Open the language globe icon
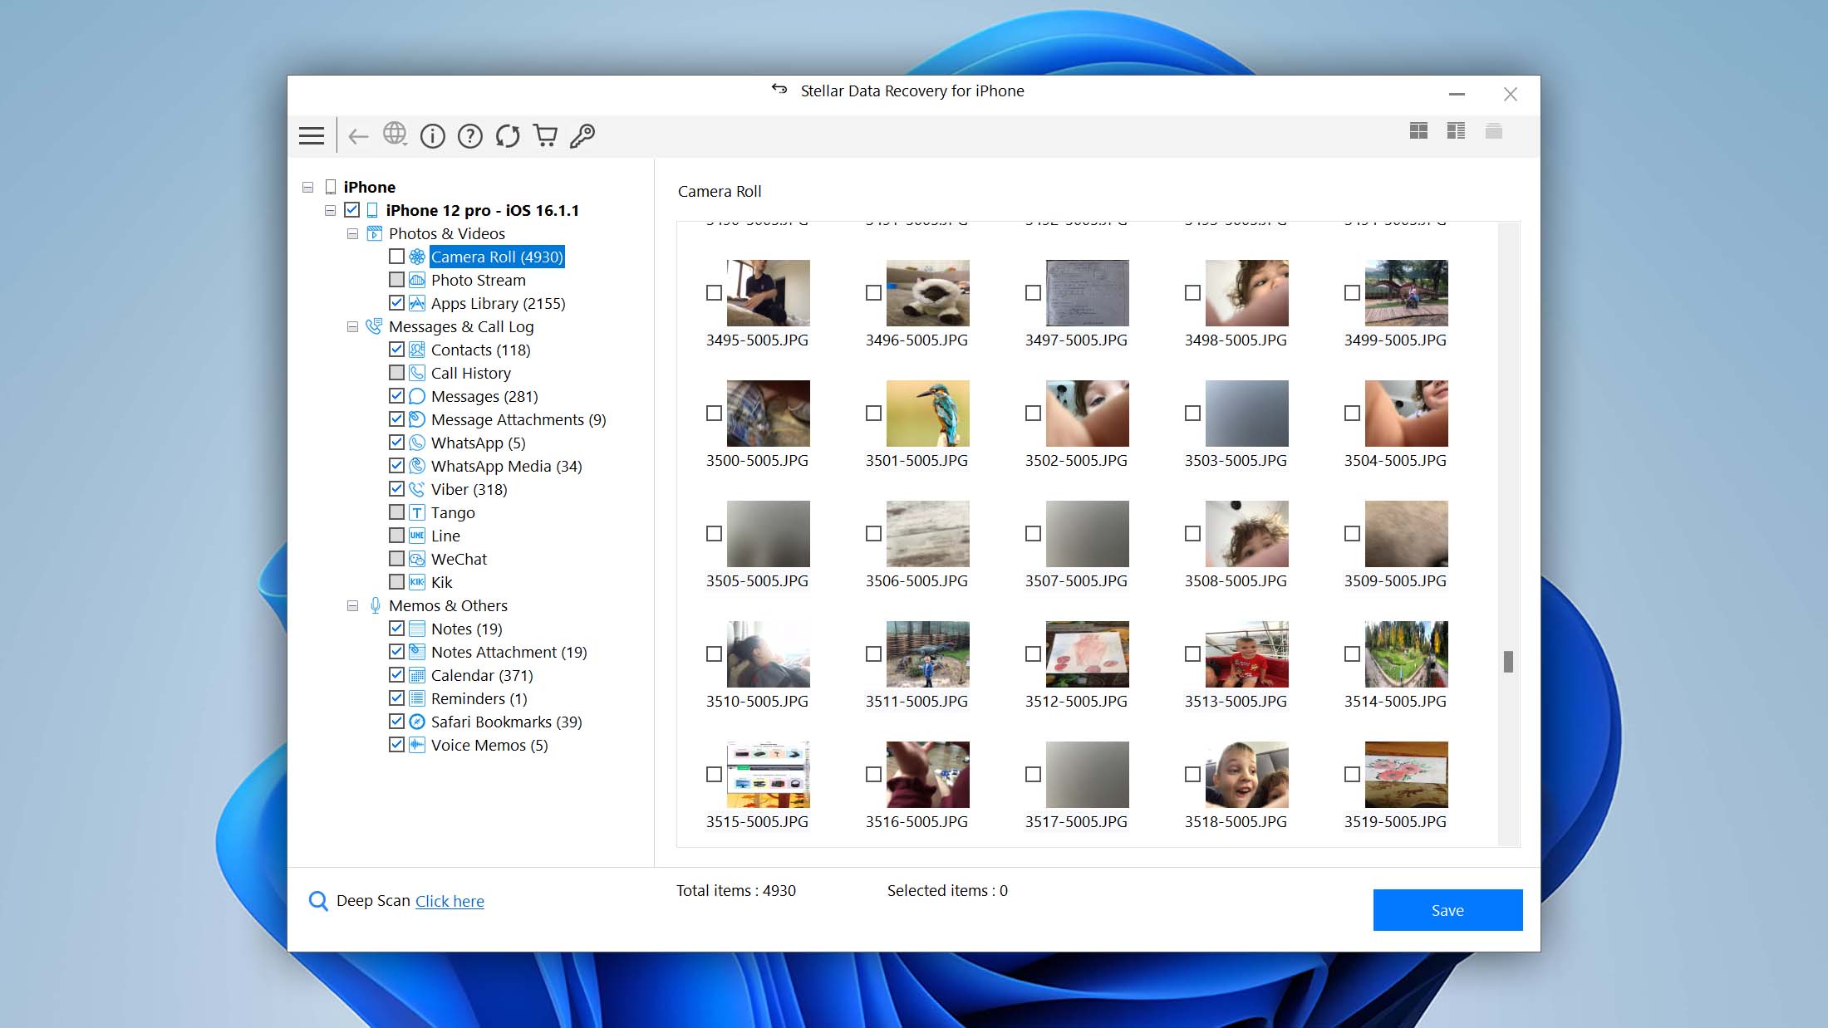 395,135
